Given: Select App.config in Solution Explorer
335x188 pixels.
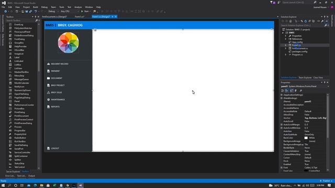Looking at the screenshot, I should [x=297, y=42].
